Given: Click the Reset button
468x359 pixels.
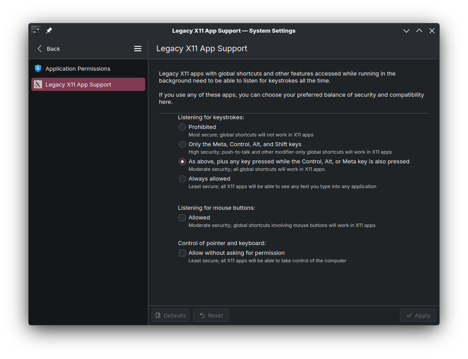Looking at the screenshot, I should [211, 315].
